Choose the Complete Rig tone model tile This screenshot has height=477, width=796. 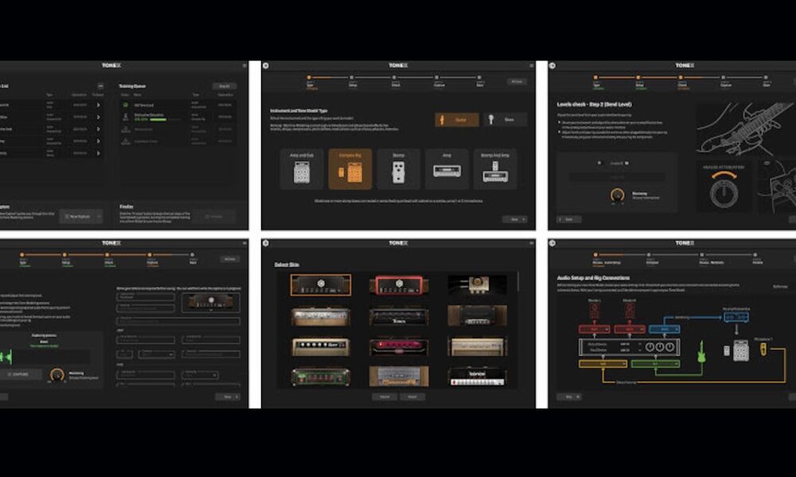point(350,169)
